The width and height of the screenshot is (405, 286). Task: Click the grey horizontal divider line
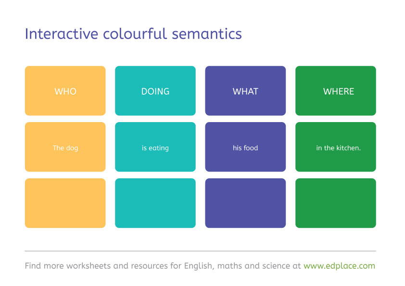click(x=200, y=251)
